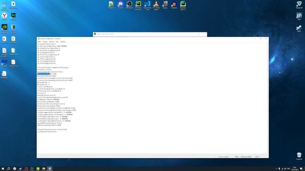Viewport: 305px width, 171px height.
Task: Click the bUseHDRDisplayOutput line
Action: coord(50,123)
